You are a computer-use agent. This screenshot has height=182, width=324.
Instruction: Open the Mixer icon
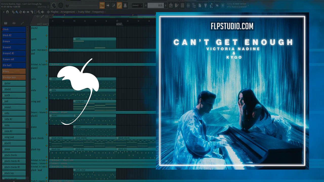(x=188, y=5)
